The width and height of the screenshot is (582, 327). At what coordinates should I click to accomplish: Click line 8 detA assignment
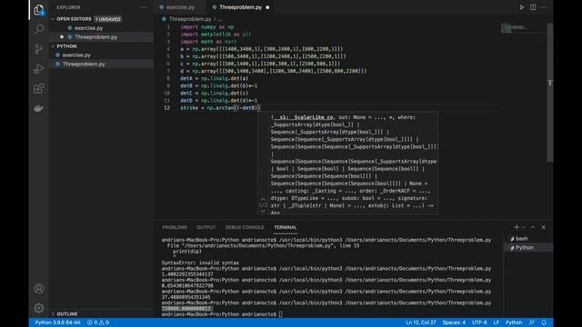point(215,79)
